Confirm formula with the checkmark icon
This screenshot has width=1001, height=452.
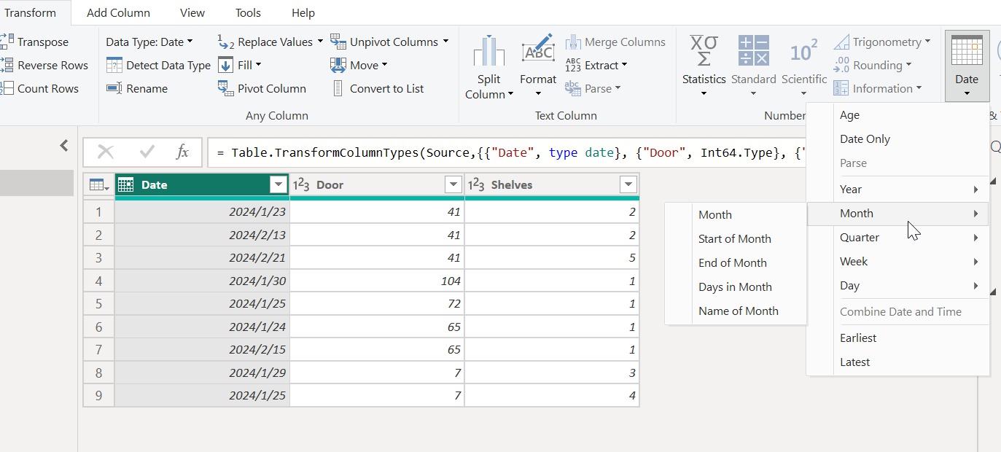[147, 152]
